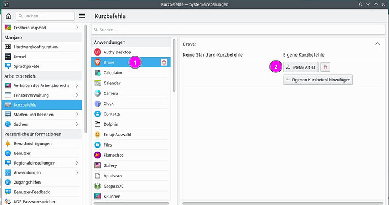
Task: Select the Files app icon
Action: (98, 145)
